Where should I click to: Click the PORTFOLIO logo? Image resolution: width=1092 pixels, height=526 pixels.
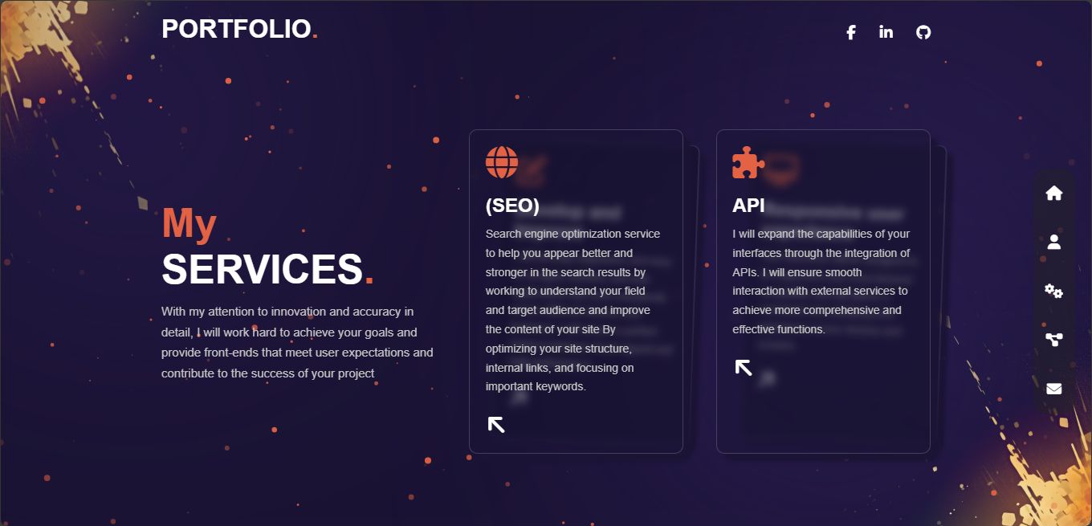pos(238,29)
